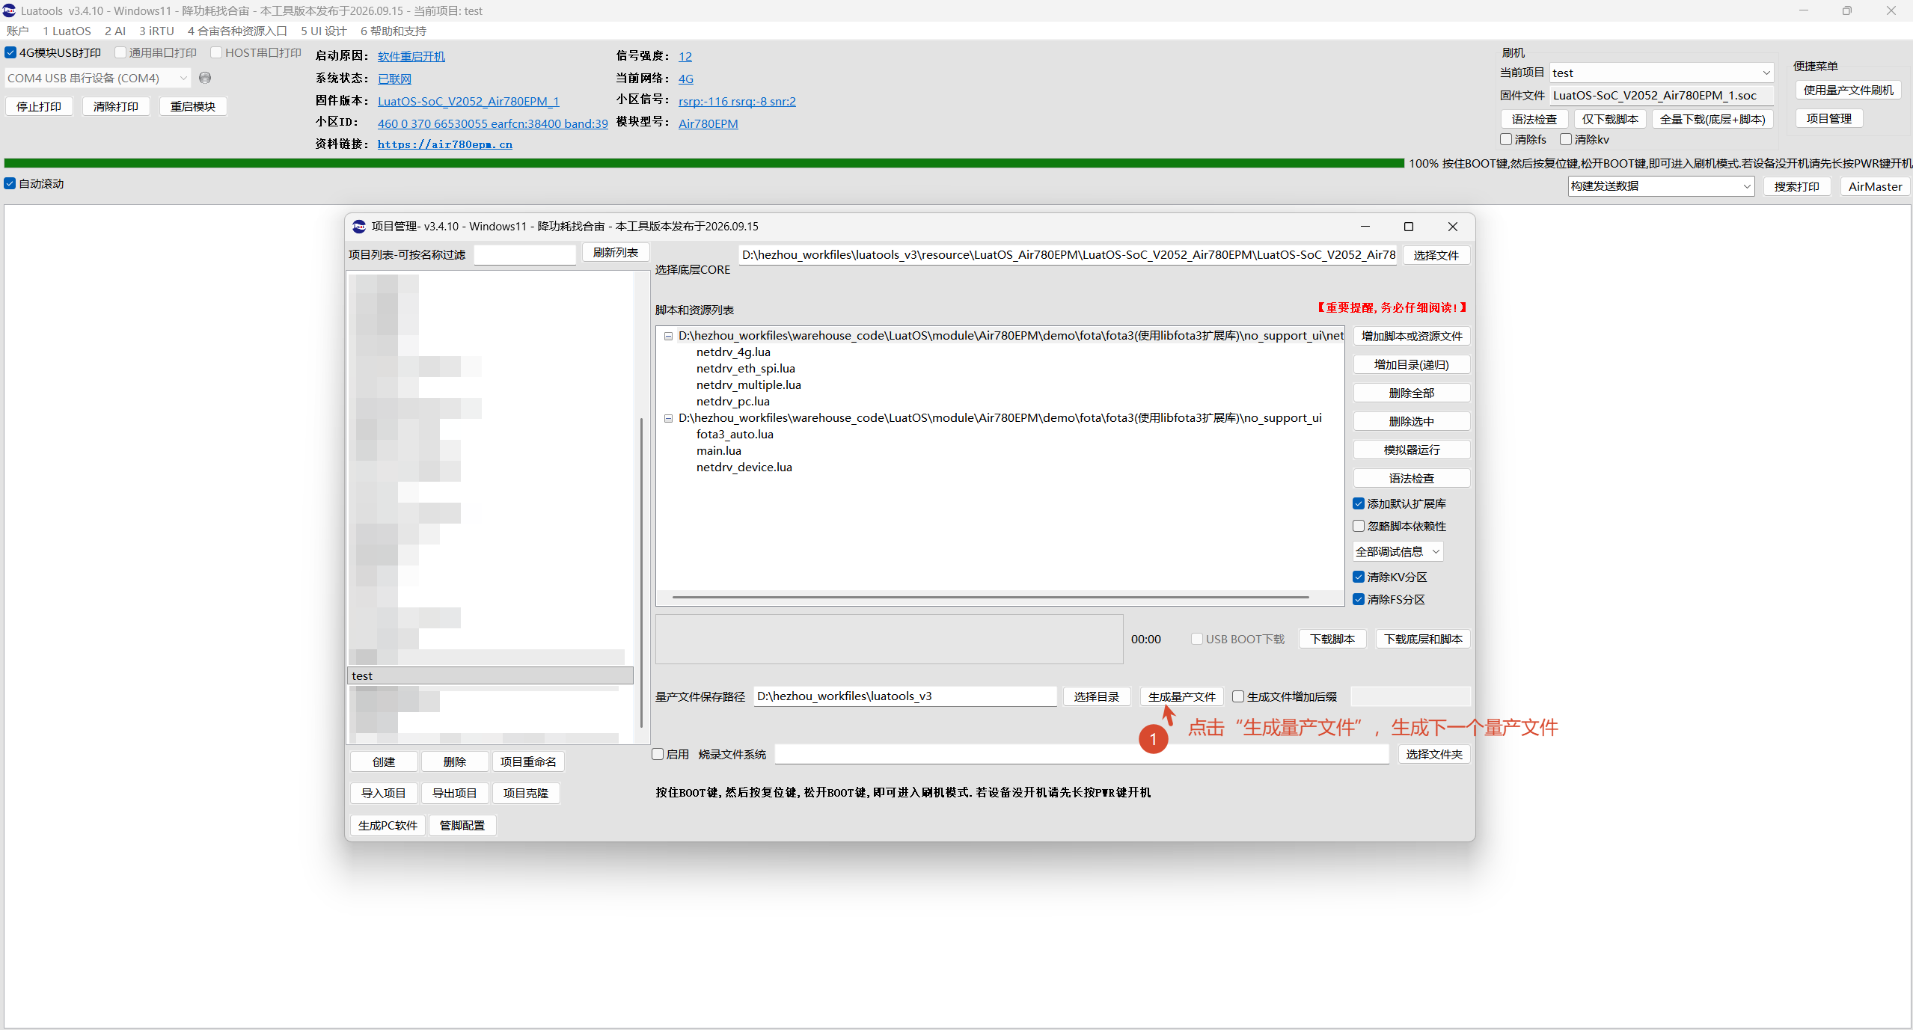Click the 增加脚本或资源文件 button
The height and width of the screenshot is (1030, 1913).
pyautogui.click(x=1411, y=336)
